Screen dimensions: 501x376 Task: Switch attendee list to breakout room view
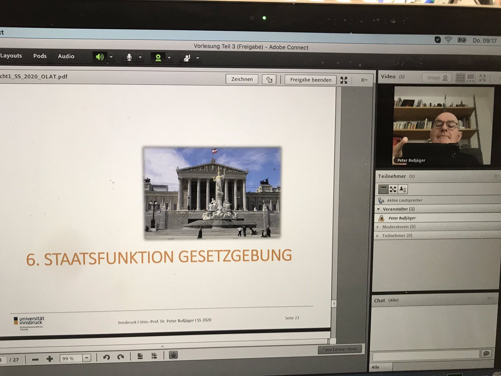[x=393, y=189]
